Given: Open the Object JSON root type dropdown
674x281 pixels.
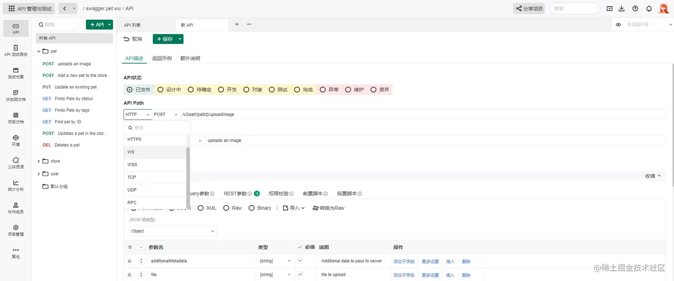Looking at the screenshot, I should 173,231.
